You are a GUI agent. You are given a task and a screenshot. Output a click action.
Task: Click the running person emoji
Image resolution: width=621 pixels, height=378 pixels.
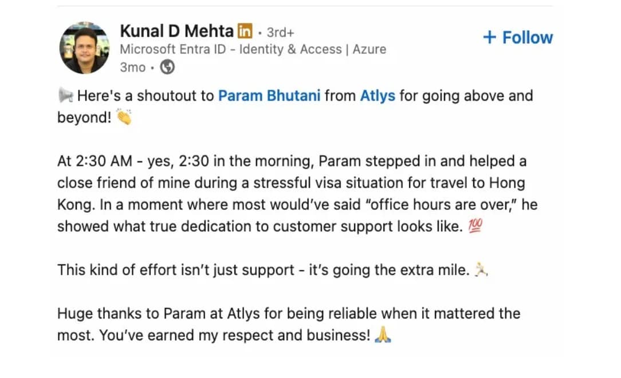point(481,269)
